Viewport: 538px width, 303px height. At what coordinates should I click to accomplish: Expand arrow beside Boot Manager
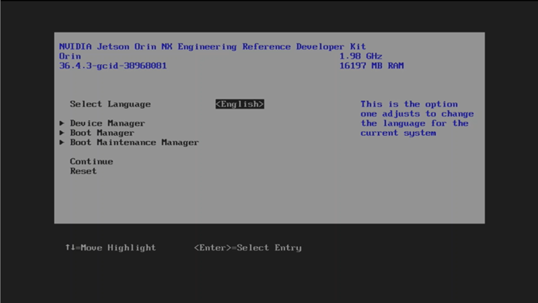pyautogui.click(x=62, y=133)
